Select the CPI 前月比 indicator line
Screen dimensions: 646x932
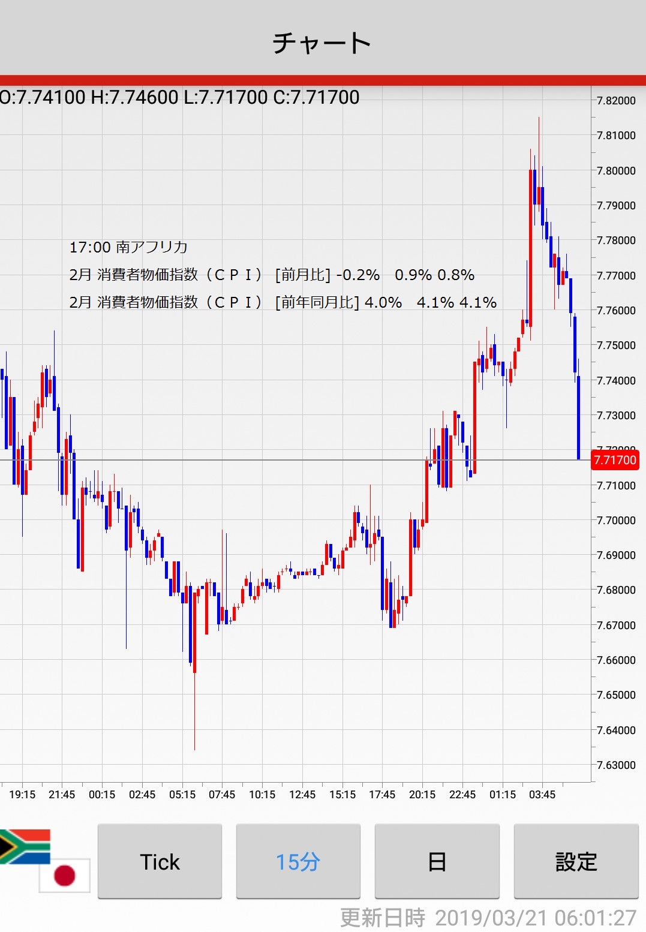click(272, 275)
